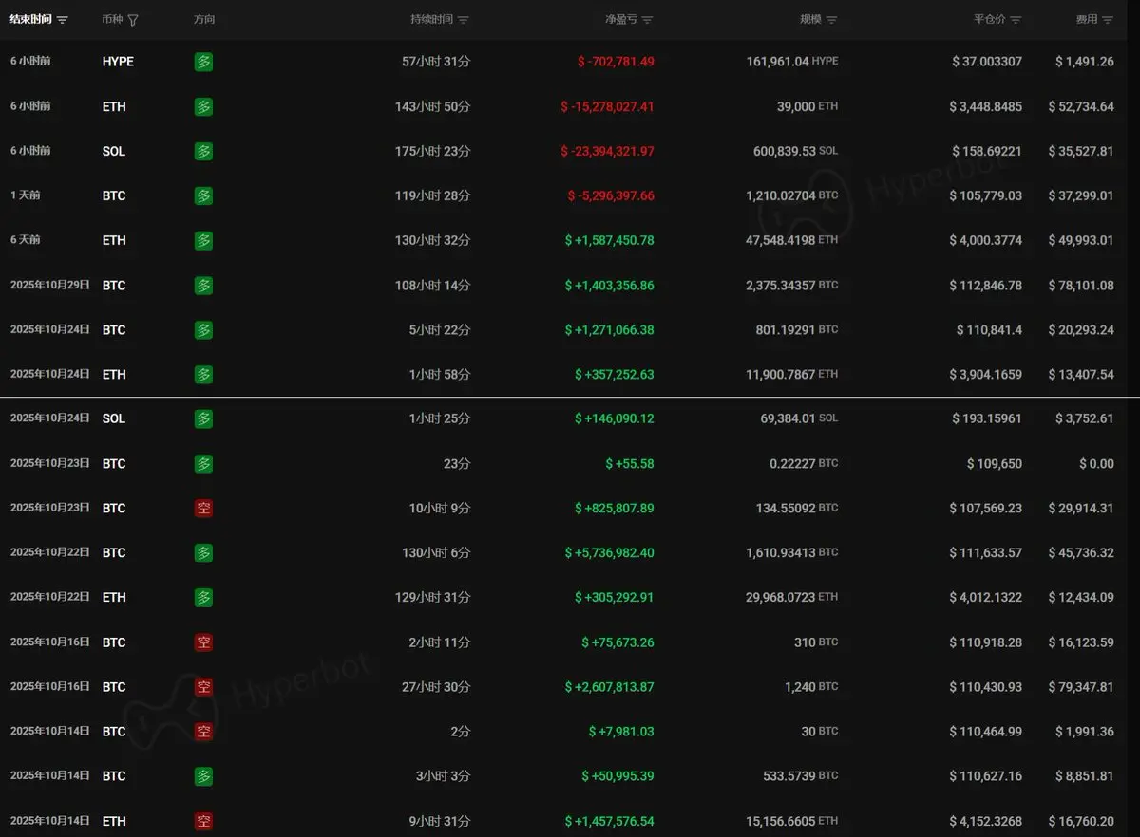This screenshot has width=1140, height=837.
Task: Click the fee value $ 79,347.81
Action: pos(1081,687)
